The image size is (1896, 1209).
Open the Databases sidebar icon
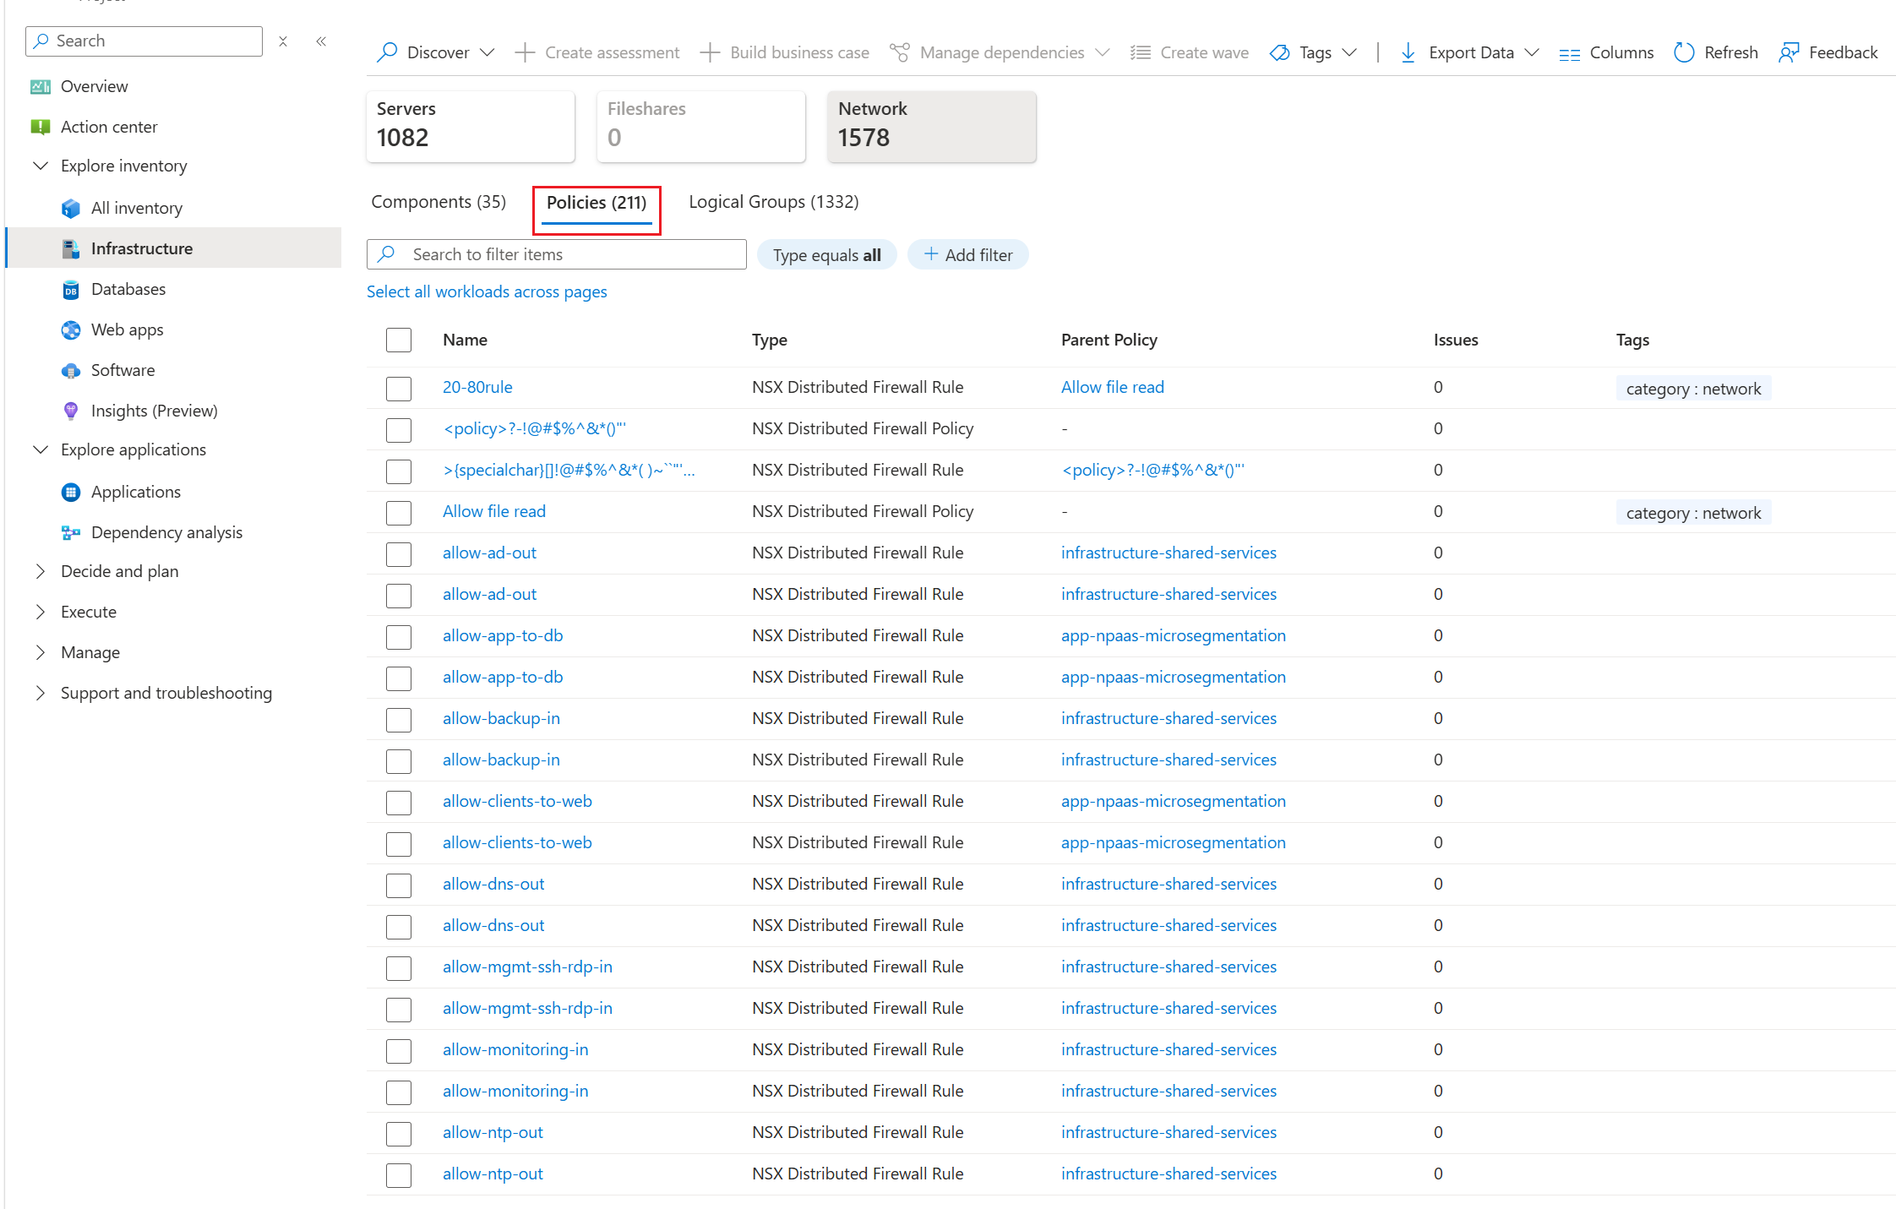pos(71,290)
